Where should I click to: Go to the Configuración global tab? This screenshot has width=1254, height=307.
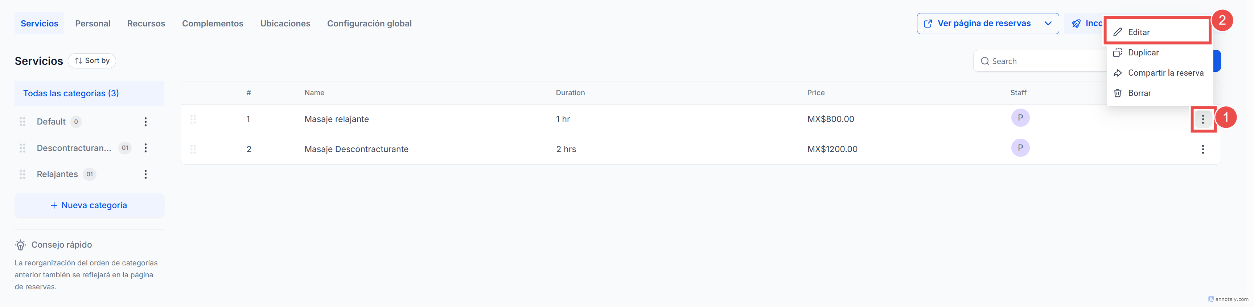pyautogui.click(x=369, y=23)
